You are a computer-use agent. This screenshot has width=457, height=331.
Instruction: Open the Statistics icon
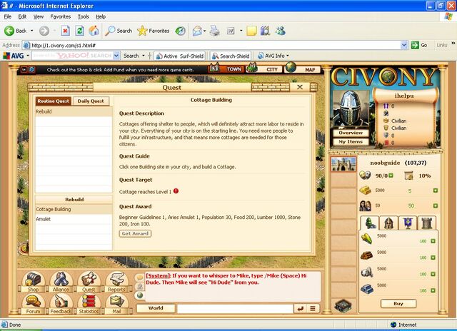tap(89, 303)
